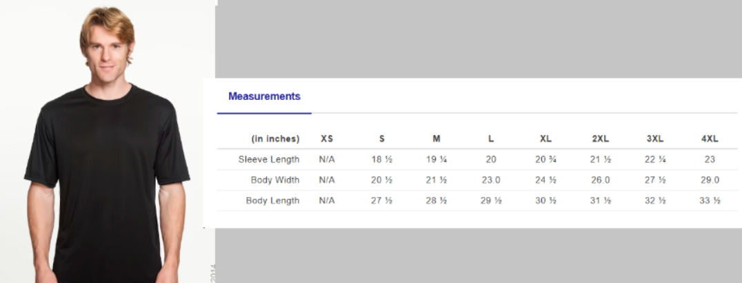Click the '(in inches)' units header

pos(275,138)
